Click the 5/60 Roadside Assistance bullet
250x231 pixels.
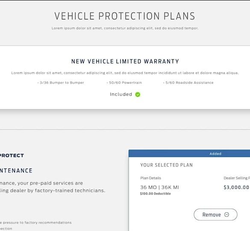pos(188,83)
